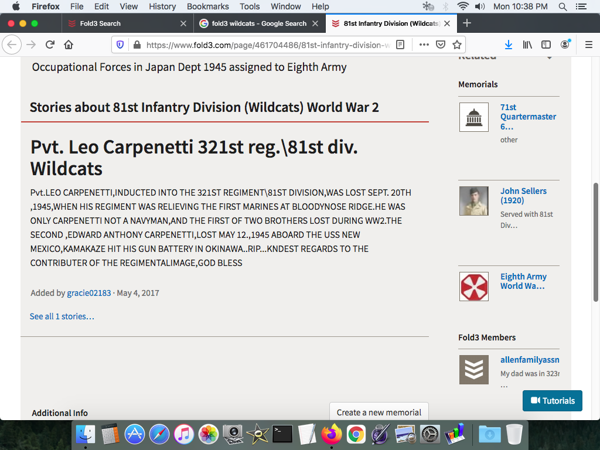This screenshot has height=450, width=600.
Task: Click the John Sellers portrait thumbnail
Action: pyautogui.click(x=473, y=201)
